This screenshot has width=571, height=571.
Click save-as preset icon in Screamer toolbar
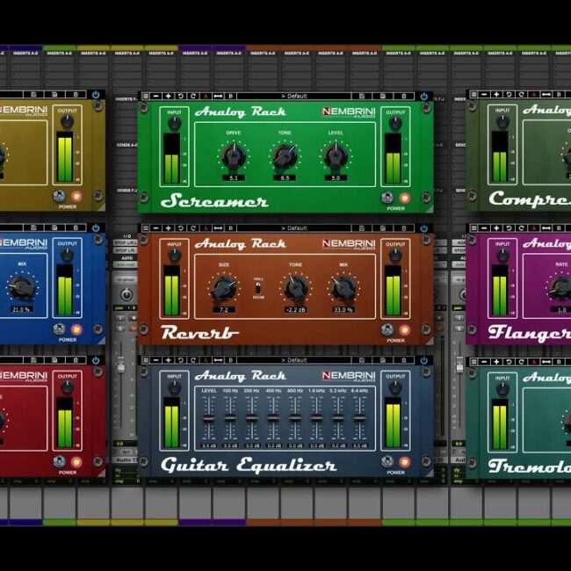click(383, 96)
